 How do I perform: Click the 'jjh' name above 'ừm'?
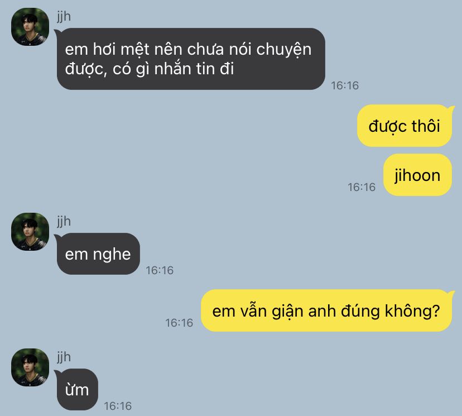(64, 357)
